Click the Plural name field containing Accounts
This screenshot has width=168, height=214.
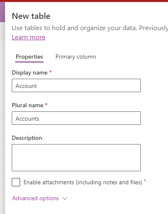pos(76,118)
